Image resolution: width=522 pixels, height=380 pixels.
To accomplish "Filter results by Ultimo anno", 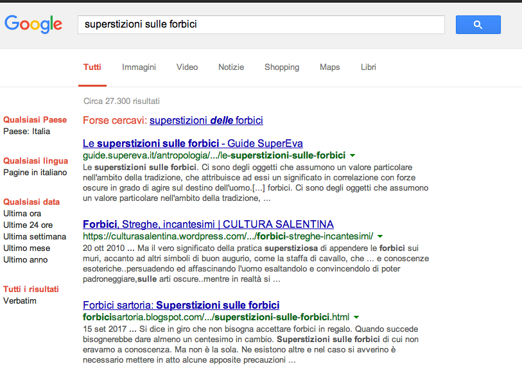I will coord(25,260).
